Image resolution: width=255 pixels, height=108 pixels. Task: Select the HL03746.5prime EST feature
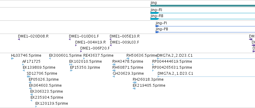point(12,58)
